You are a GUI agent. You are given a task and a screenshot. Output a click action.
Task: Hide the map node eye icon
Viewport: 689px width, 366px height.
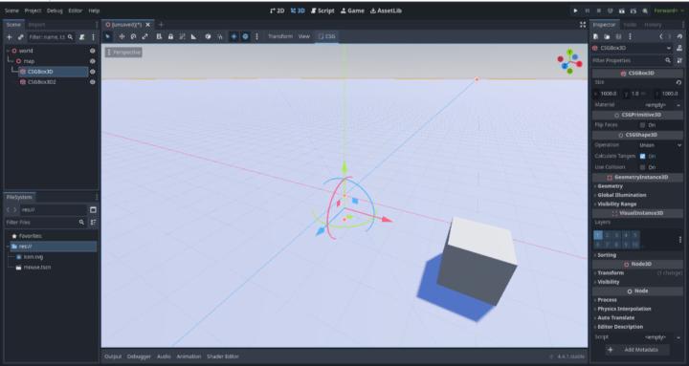tap(92, 61)
